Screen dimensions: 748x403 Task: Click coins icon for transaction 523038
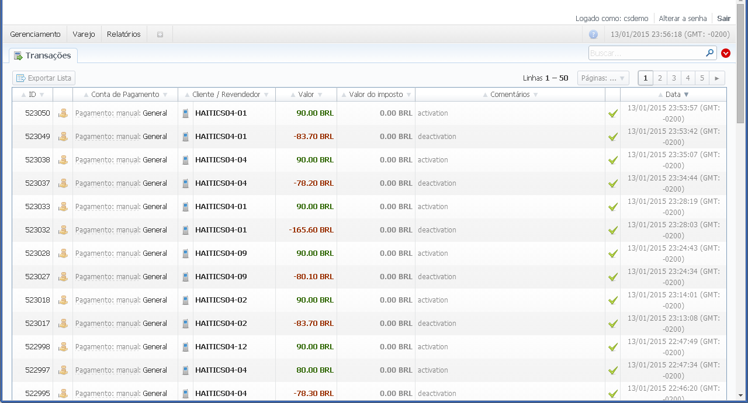(63, 160)
